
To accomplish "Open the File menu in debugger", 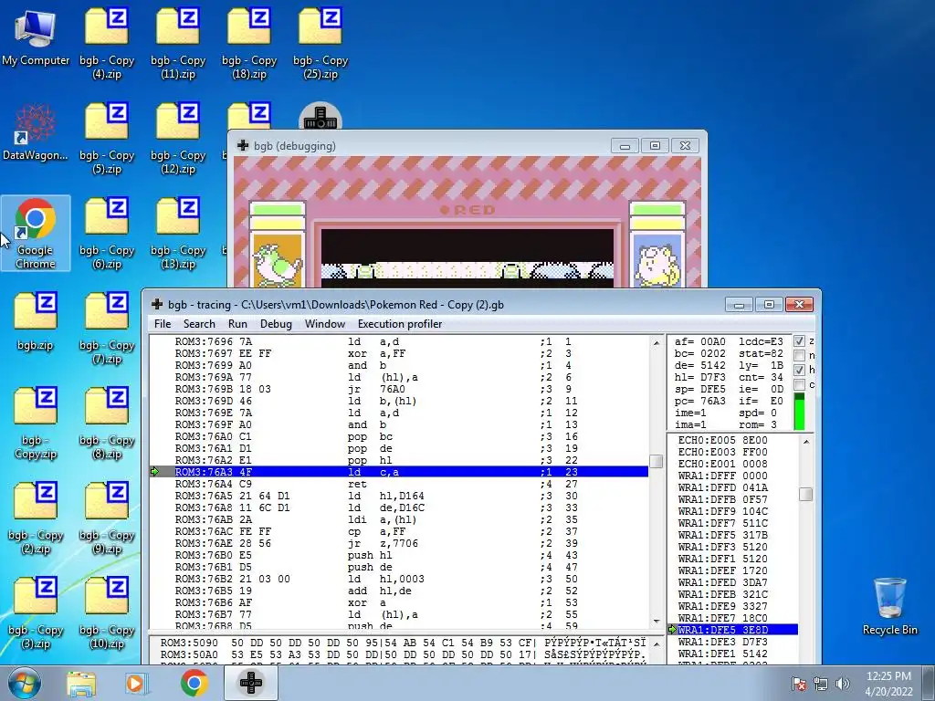I will (x=163, y=324).
